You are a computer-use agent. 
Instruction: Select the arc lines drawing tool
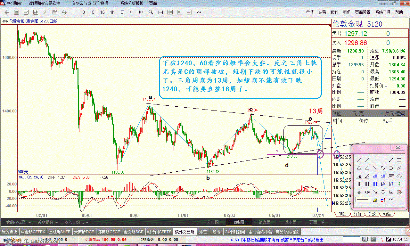tap(399, 176)
